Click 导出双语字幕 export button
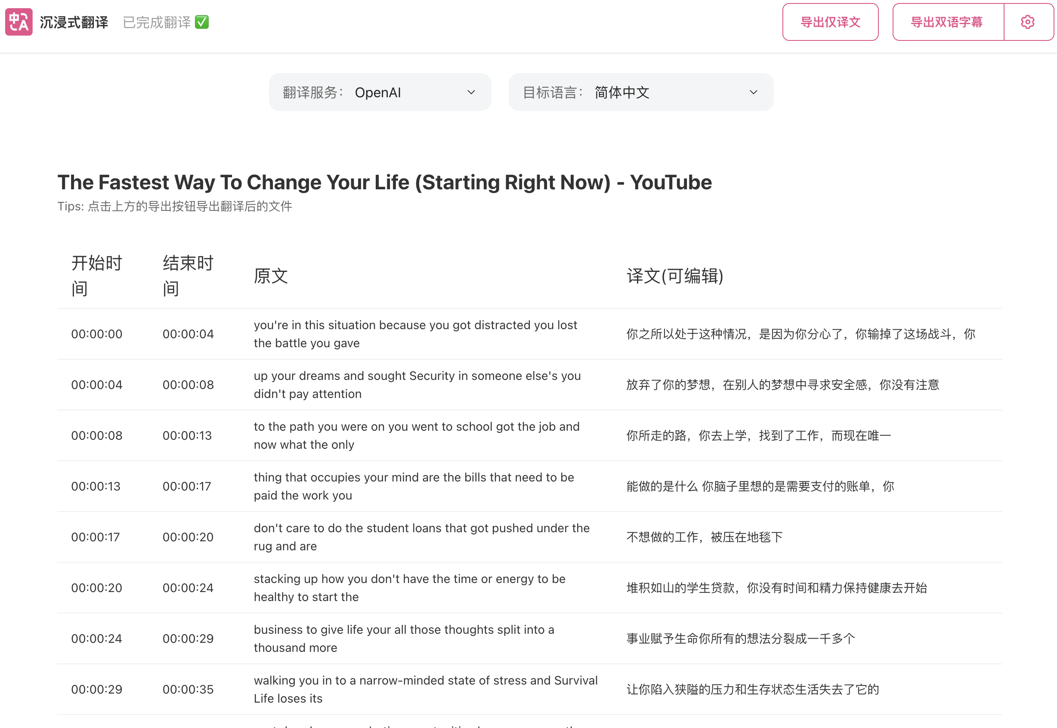Screen dimensions: 1057x728 (947, 22)
